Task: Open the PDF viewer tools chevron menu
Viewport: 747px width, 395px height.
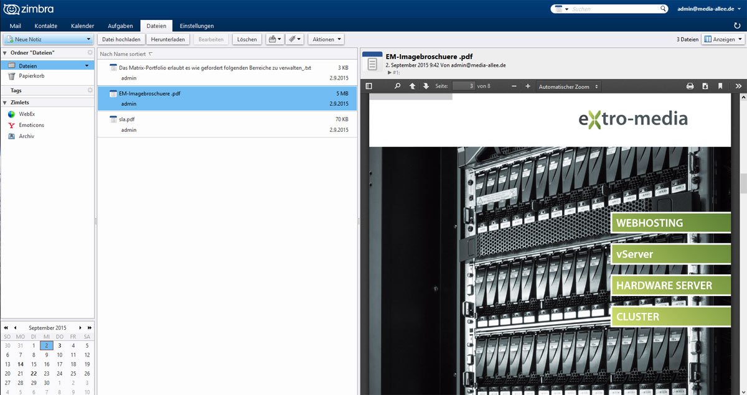Action: pyautogui.click(x=738, y=86)
